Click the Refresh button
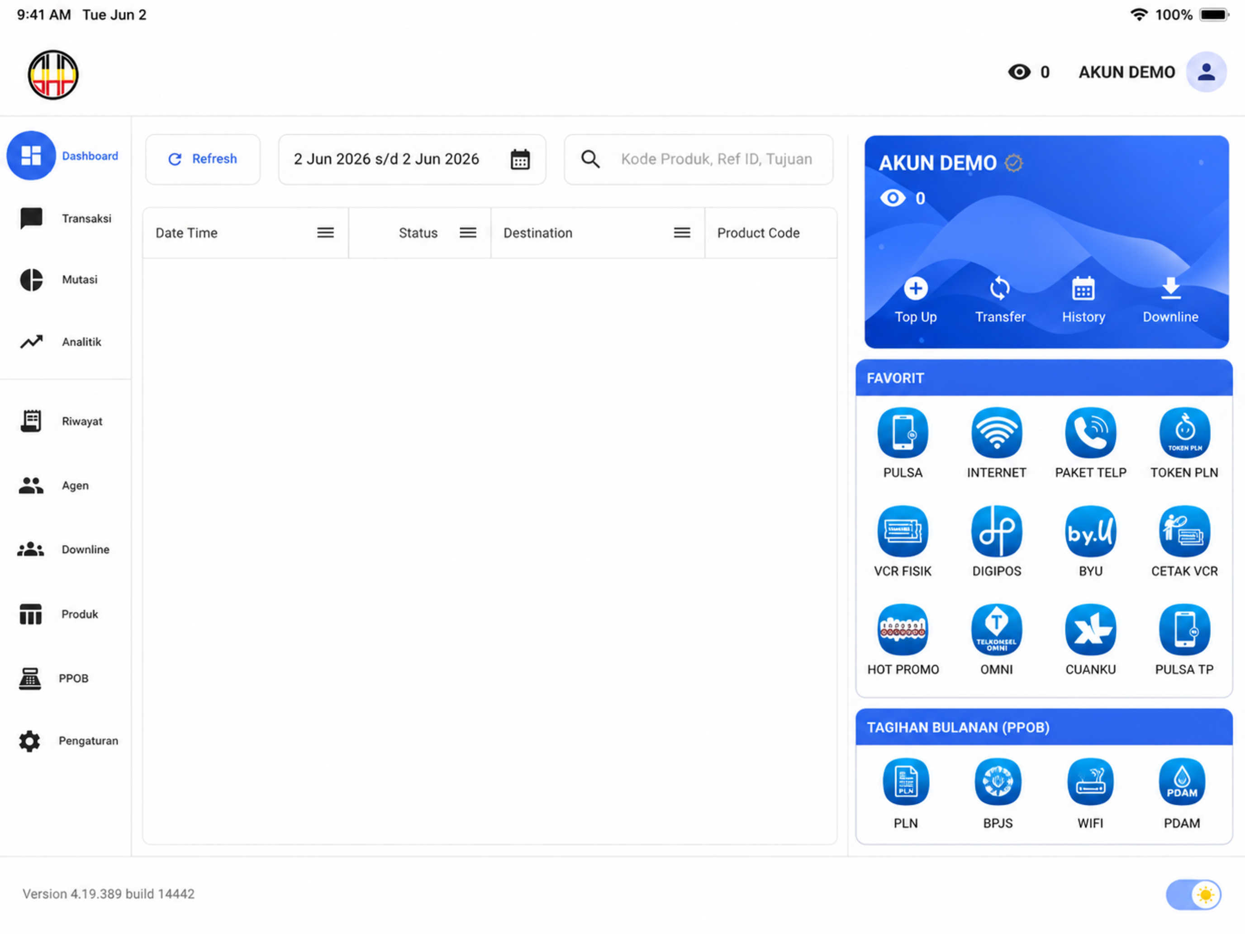 pyautogui.click(x=203, y=159)
